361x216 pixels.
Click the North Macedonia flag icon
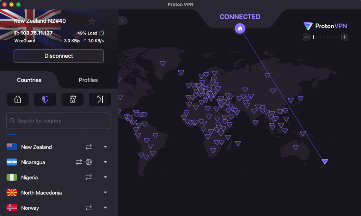click(12, 192)
